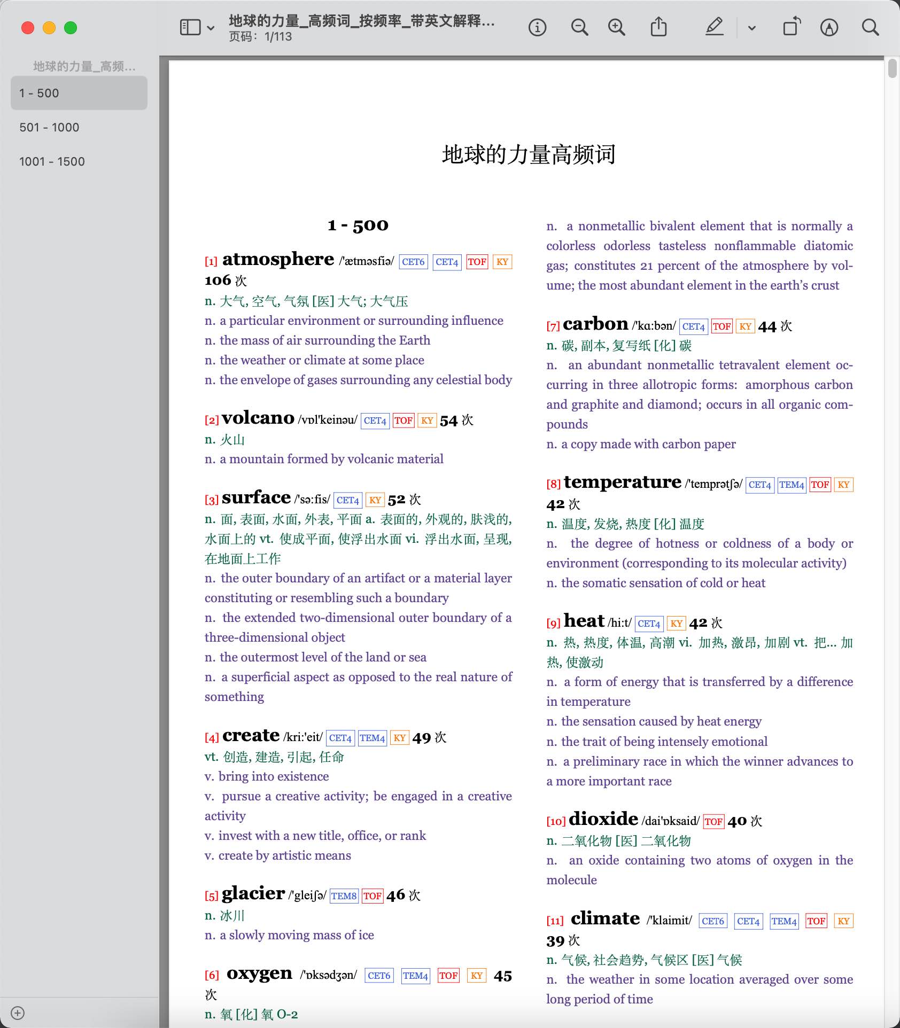The image size is (900, 1028).
Task: Open the sidebar view button
Action: point(190,27)
